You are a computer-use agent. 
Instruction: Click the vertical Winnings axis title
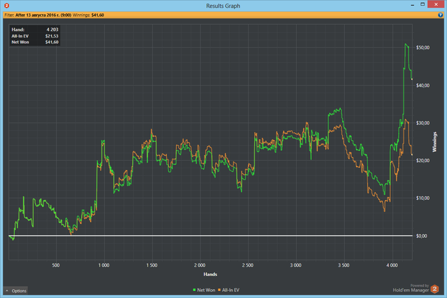tap(435, 142)
